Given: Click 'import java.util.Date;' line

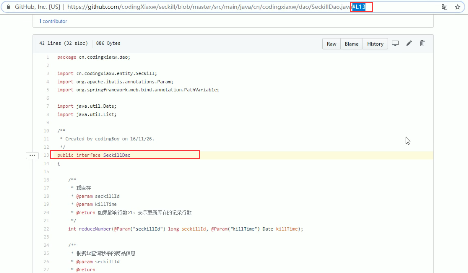Looking at the screenshot, I should click(87, 106).
